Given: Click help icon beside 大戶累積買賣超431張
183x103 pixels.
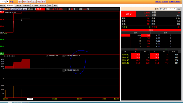Looking at the screenshot, I should coord(64,56).
